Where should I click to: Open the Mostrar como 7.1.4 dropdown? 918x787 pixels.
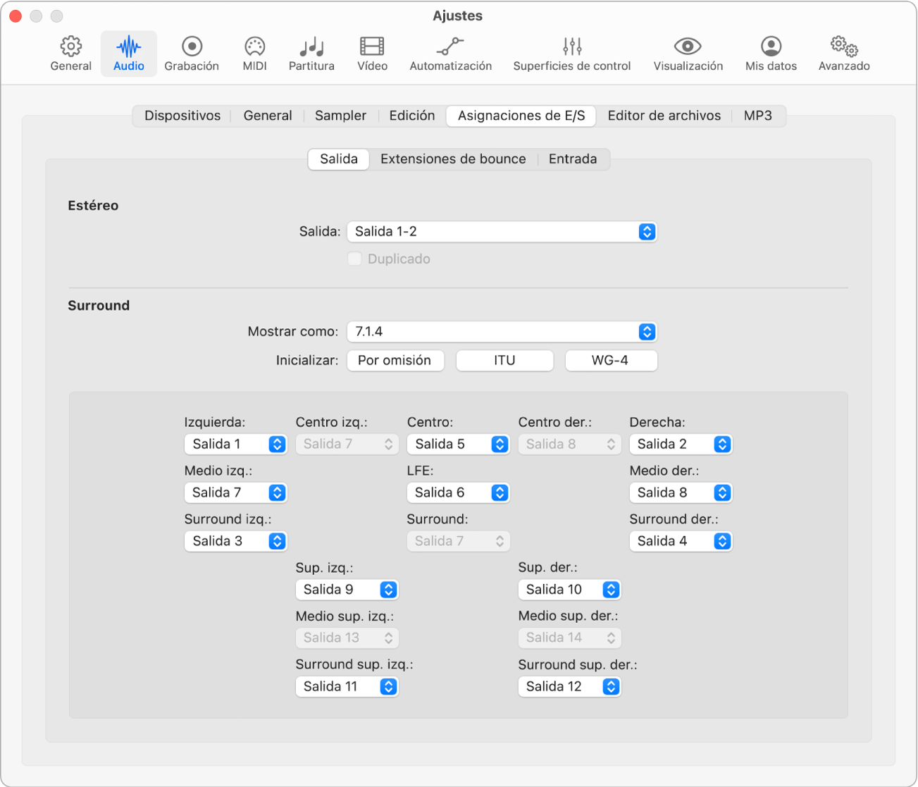502,332
